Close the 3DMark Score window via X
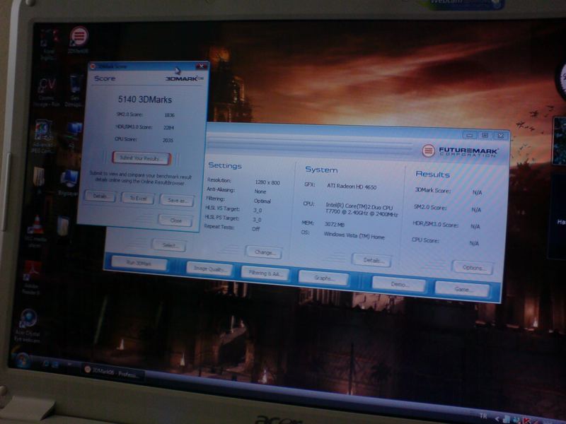The image size is (566, 424). pos(202,66)
